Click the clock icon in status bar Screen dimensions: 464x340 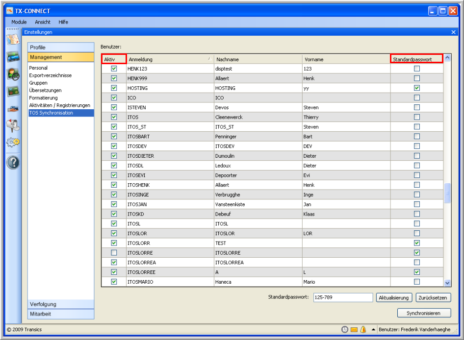(x=345, y=329)
